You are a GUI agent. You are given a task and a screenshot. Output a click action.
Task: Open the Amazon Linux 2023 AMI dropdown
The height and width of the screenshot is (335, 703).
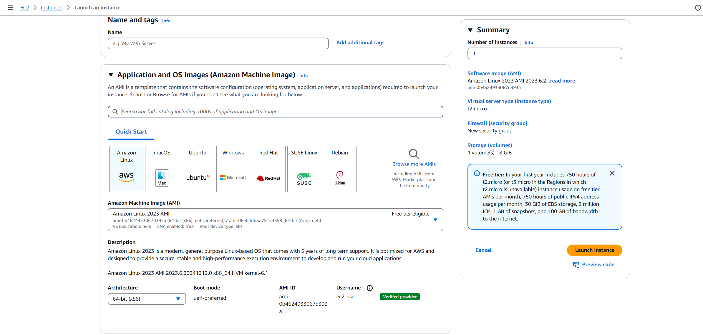[275, 220]
